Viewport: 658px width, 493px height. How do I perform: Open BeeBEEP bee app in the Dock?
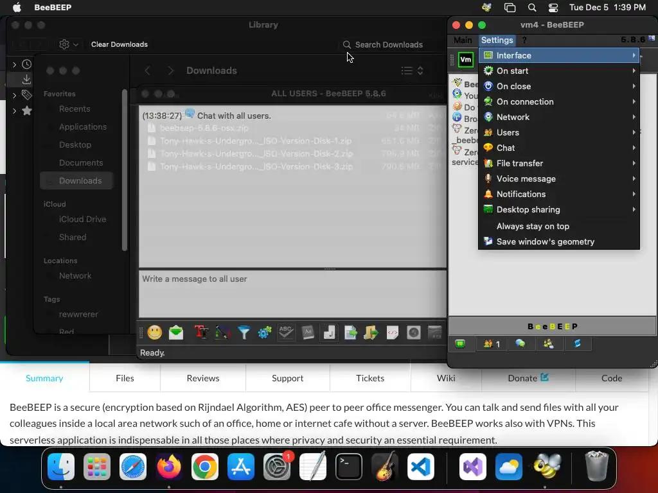pos(547,466)
